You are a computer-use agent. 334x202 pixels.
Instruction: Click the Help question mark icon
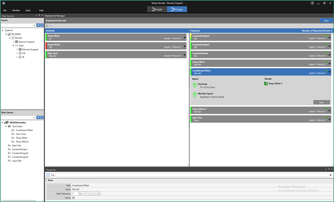click(x=312, y=3)
